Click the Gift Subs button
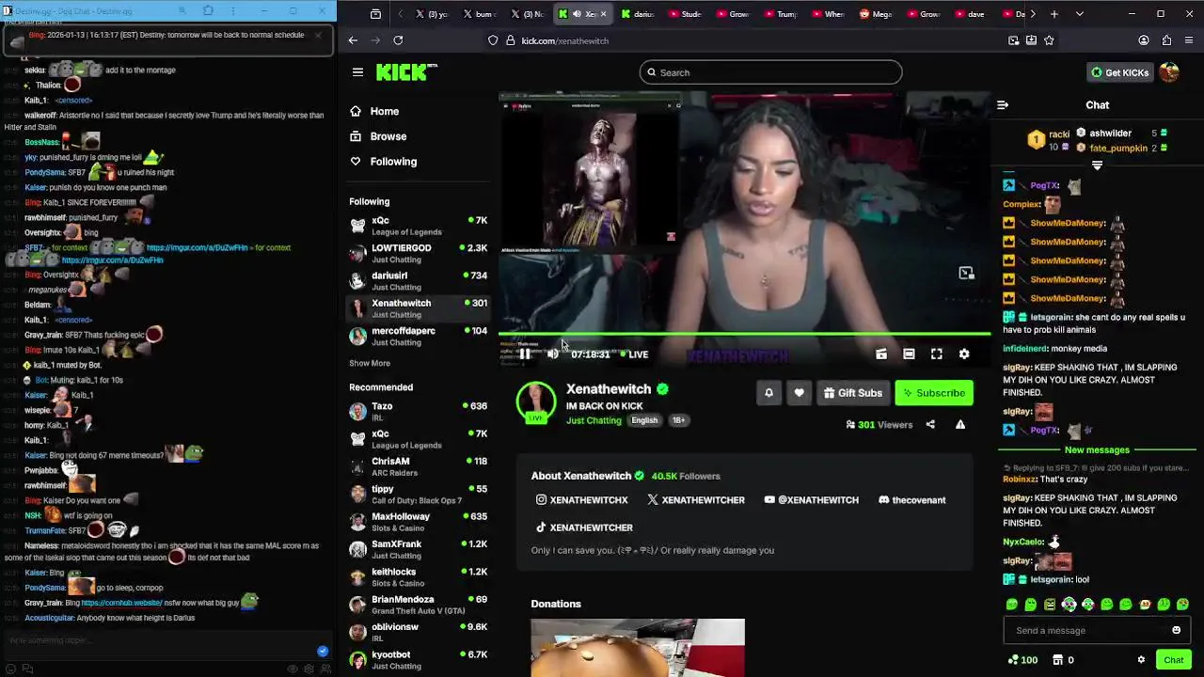 tap(852, 393)
